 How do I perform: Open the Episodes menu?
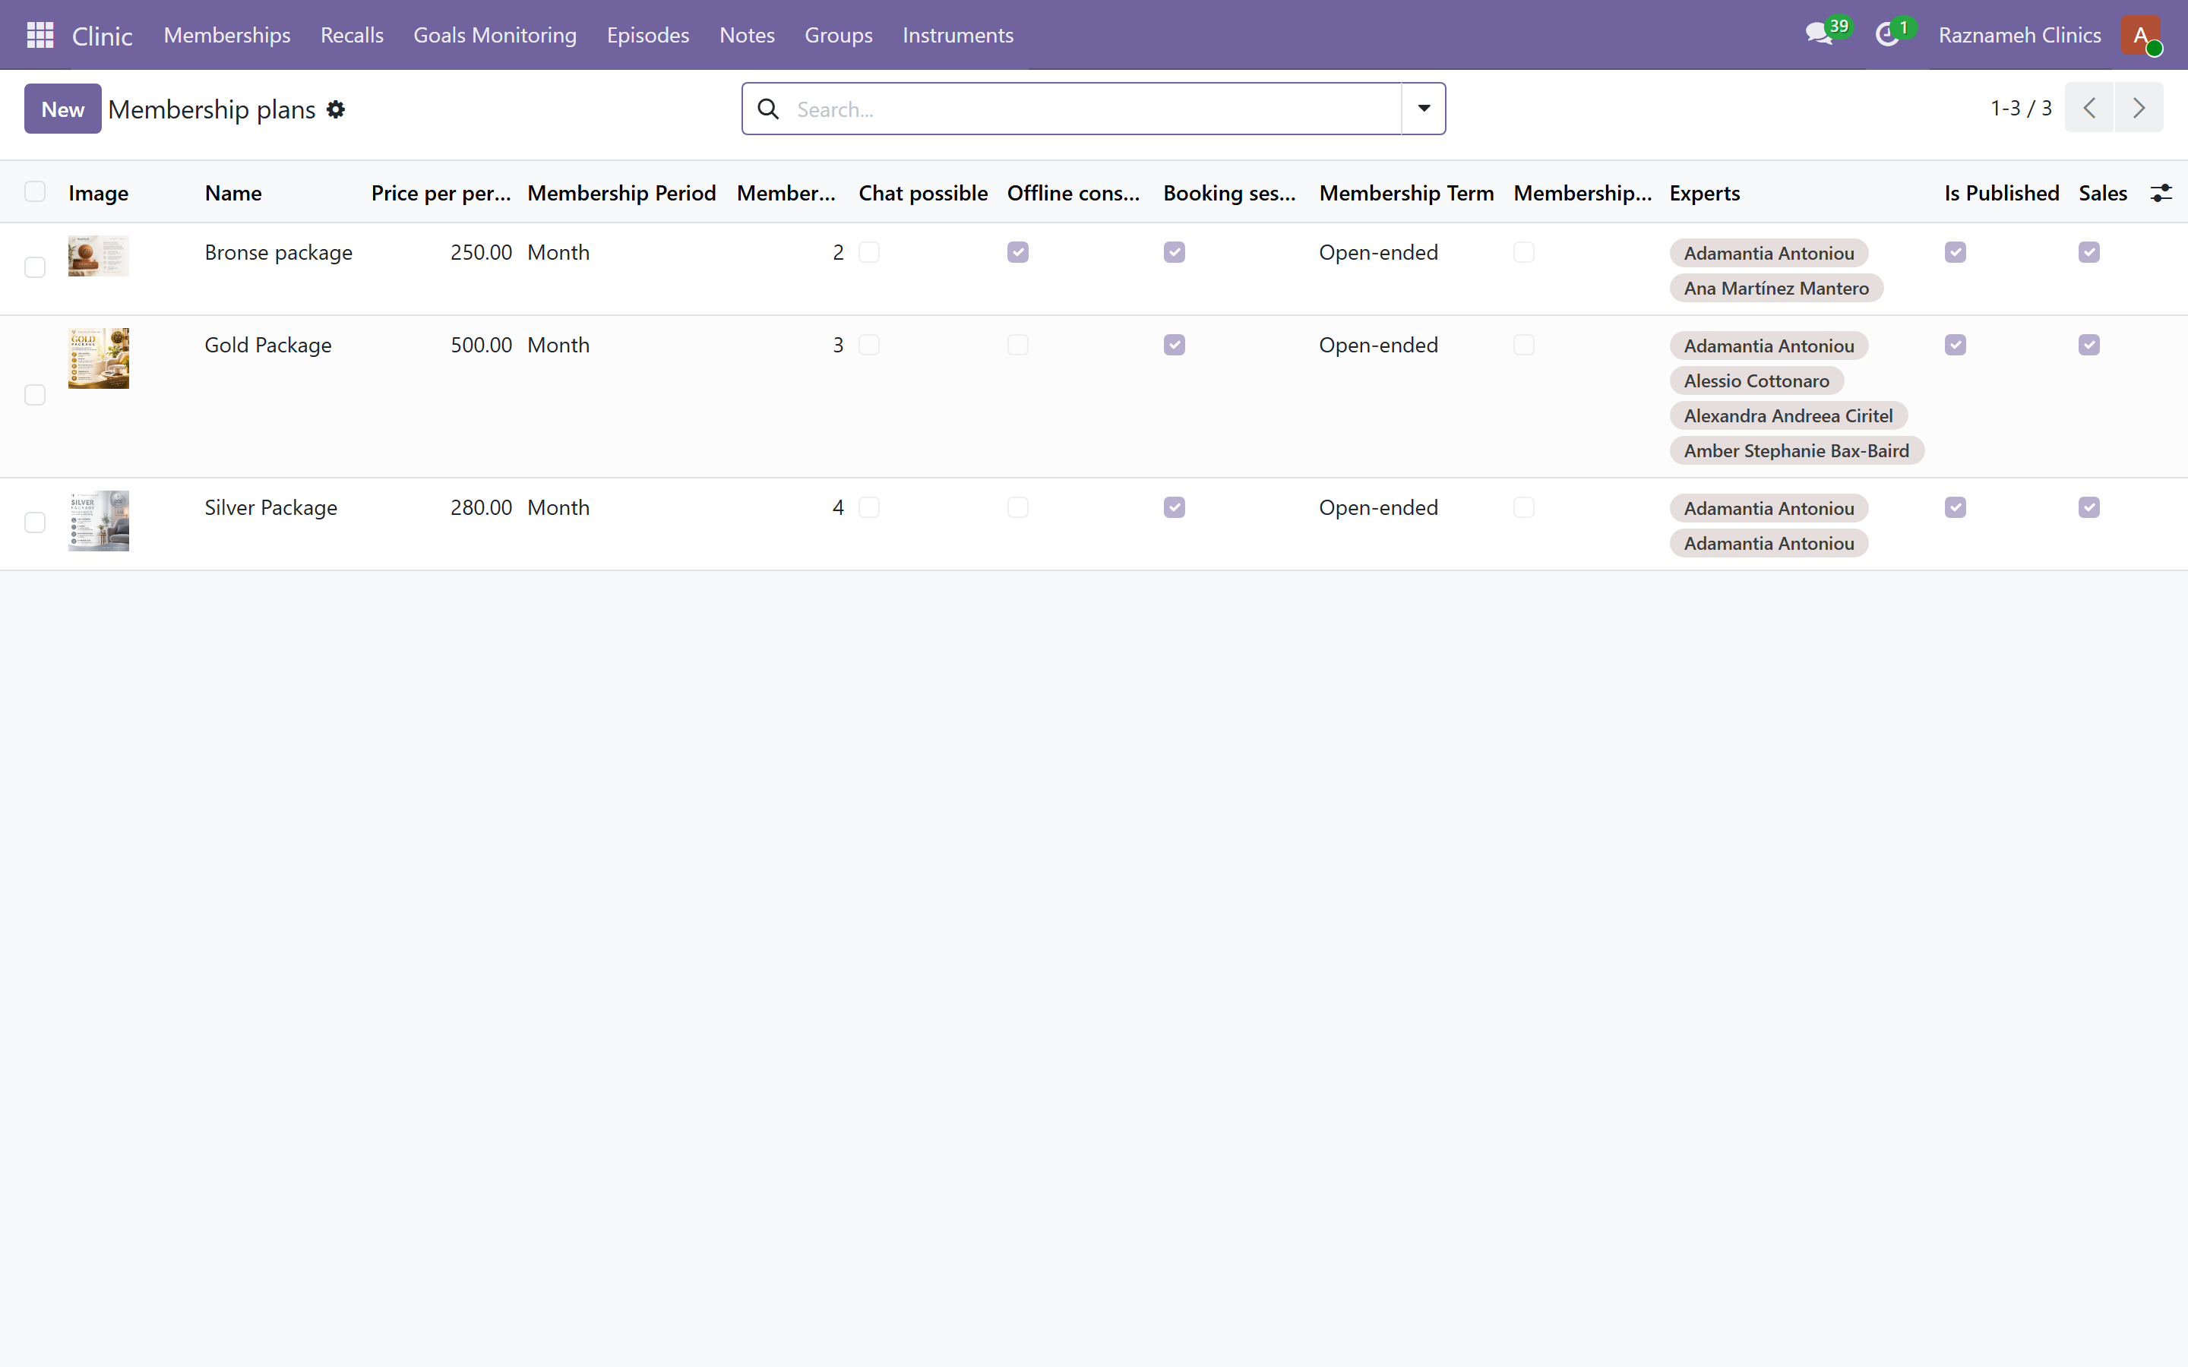click(x=647, y=35)
